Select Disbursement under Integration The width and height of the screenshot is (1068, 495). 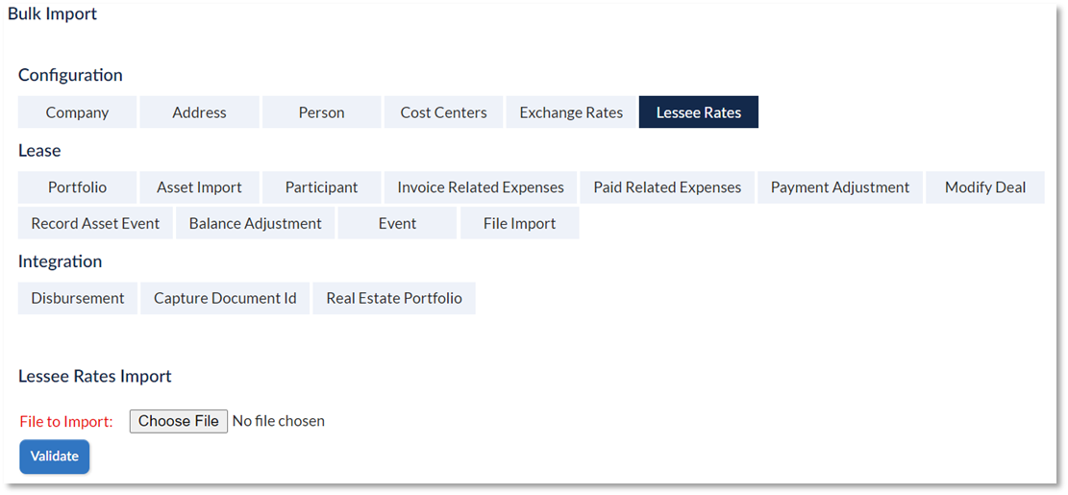[x=78, y=298]
